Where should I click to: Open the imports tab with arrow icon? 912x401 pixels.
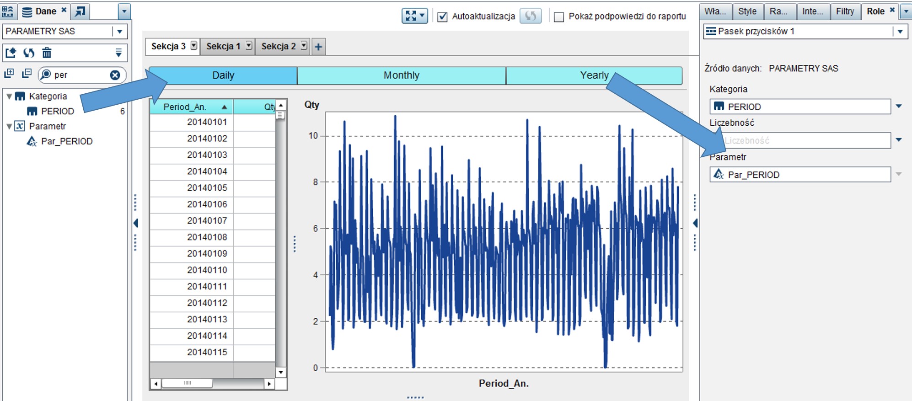(80, 11)
